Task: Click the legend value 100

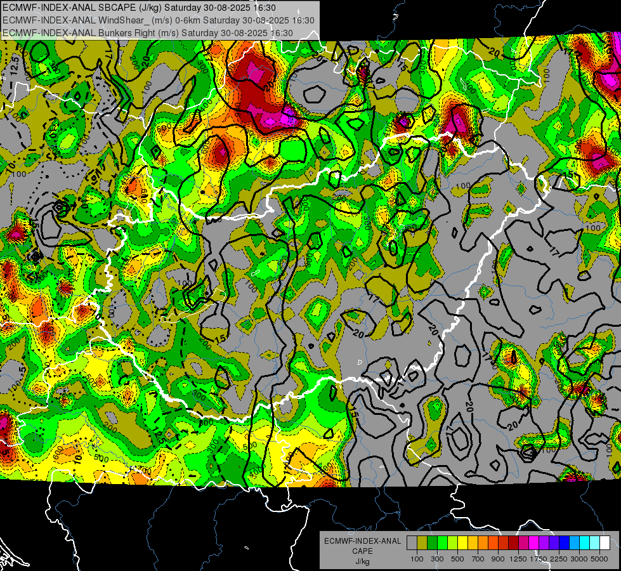Action: click(417, 559)
